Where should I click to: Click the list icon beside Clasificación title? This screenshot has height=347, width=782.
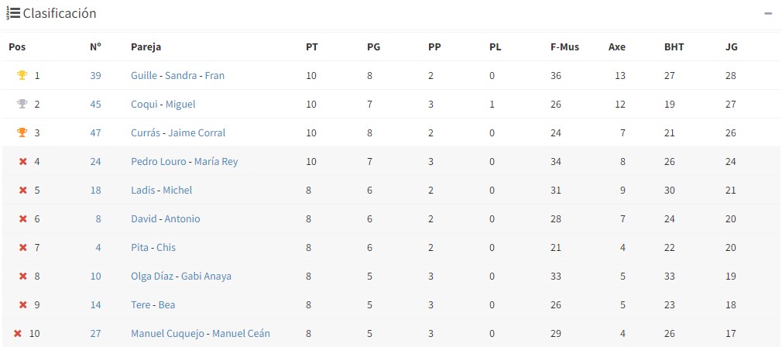(13, 13)
